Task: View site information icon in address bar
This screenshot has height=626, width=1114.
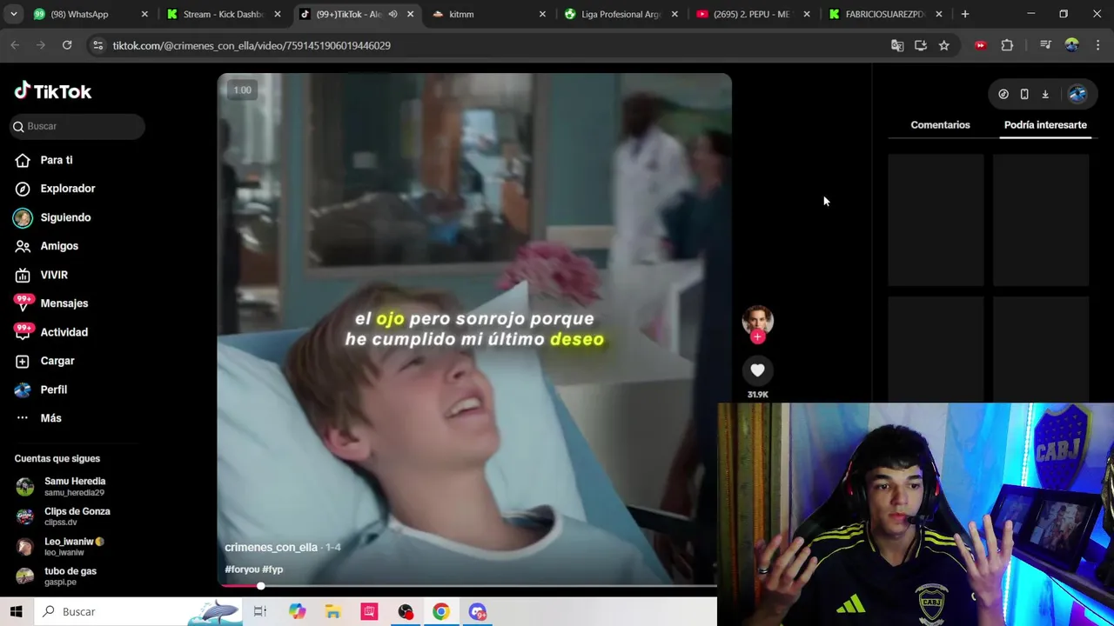Action: [97, 45]
